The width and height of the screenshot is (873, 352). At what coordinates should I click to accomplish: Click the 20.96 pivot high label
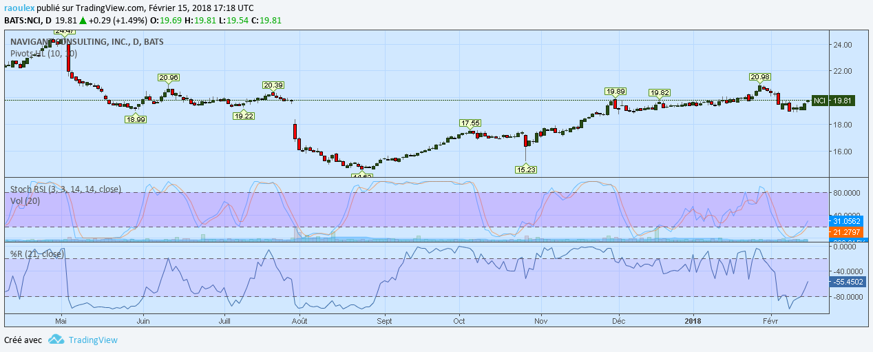pos(169,78)
